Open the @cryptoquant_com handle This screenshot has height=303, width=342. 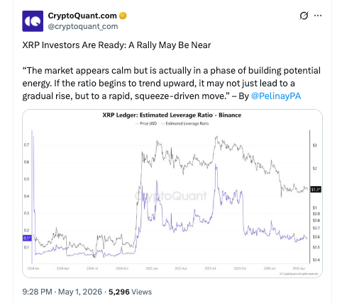[83, 26]
